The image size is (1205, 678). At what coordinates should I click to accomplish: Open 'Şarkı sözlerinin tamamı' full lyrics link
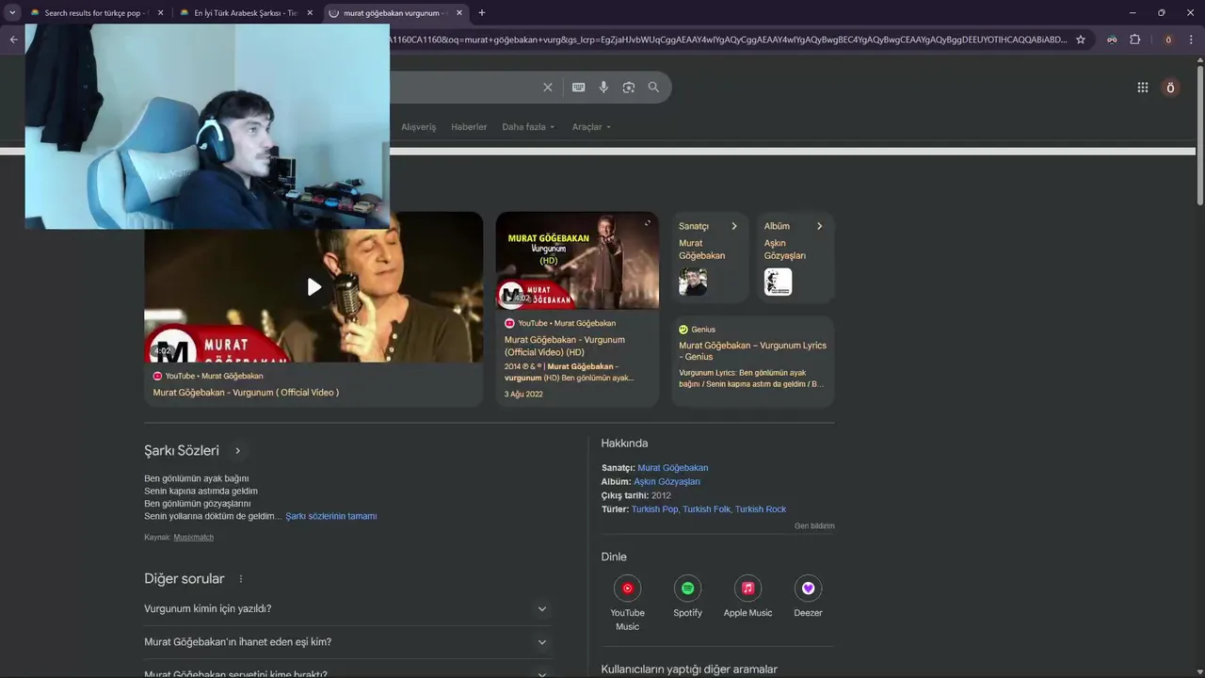331,516
